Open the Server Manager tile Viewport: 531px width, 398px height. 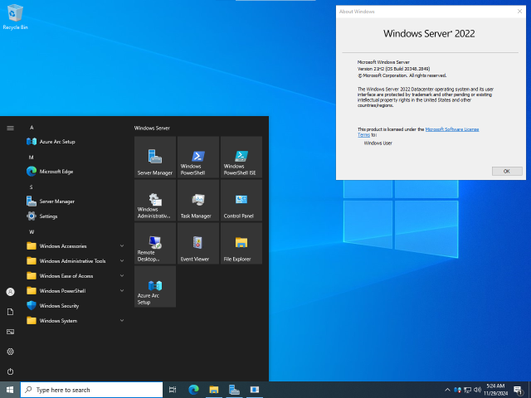[x=155, y=157]
